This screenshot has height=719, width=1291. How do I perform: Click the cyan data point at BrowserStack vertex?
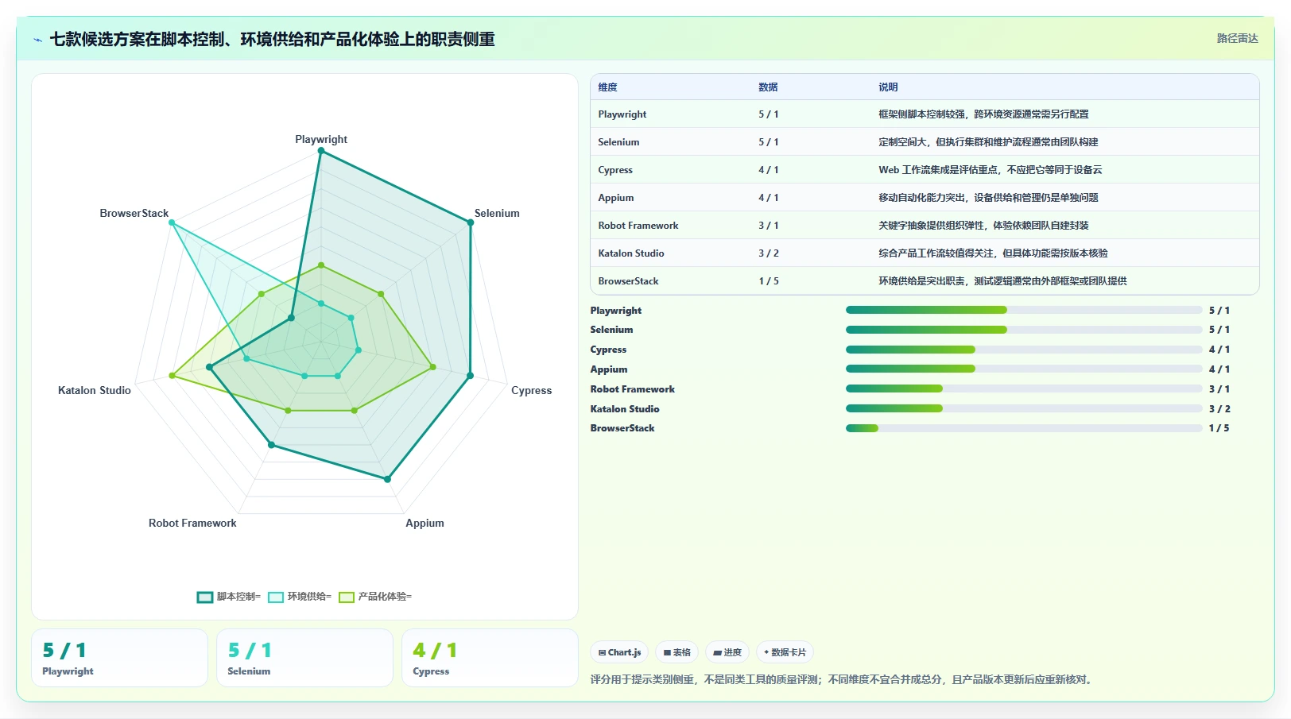click(x=172, y=223)
